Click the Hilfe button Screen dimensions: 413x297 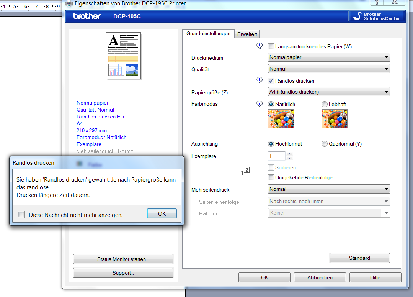pyautogui.click(x=375, y=277)
